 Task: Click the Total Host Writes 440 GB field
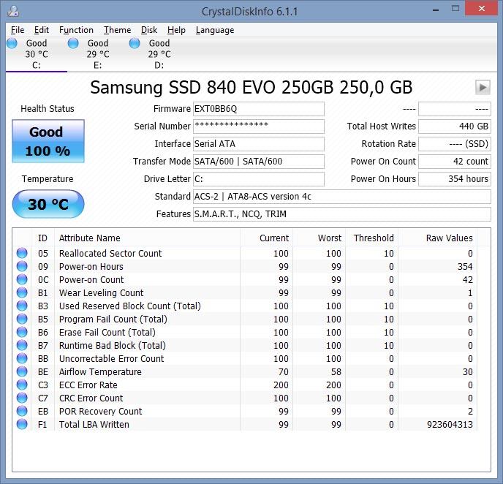pos(455,126)
